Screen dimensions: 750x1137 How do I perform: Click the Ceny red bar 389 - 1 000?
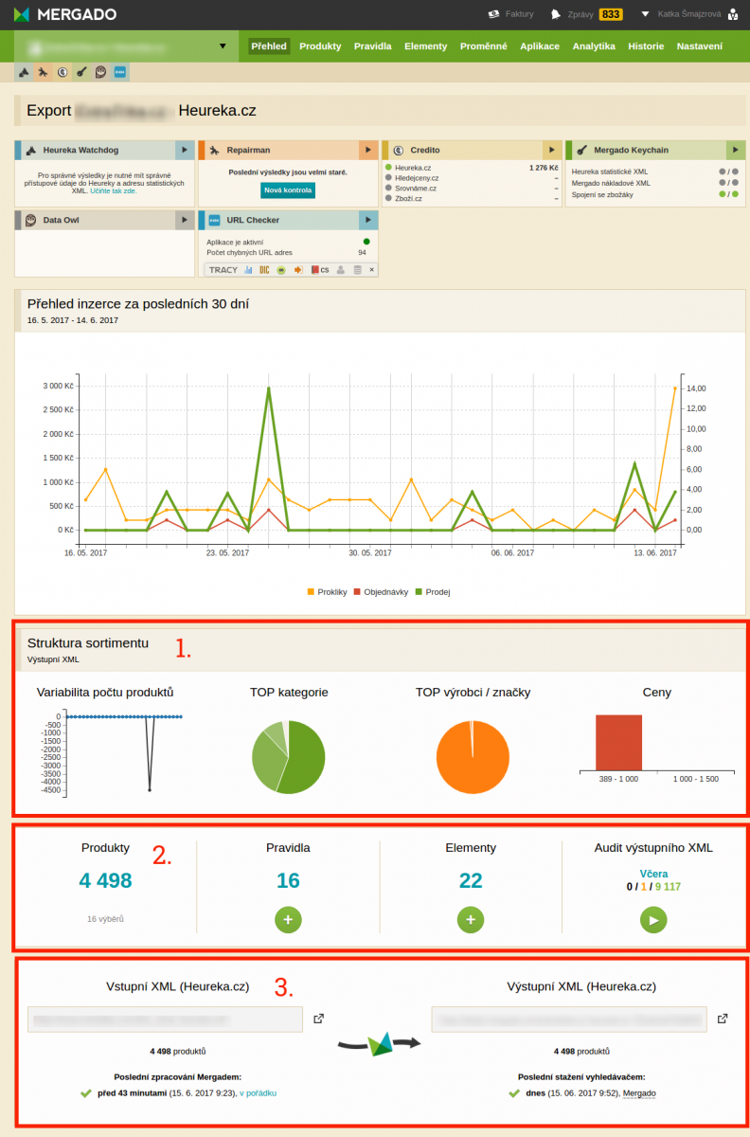pyautogui.click(x=618, y=742)
